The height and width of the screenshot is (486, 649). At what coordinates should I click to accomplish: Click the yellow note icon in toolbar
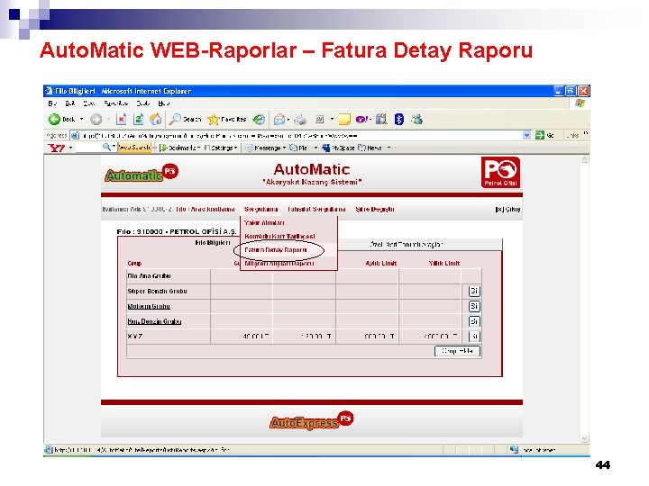[x=344, y=120]
